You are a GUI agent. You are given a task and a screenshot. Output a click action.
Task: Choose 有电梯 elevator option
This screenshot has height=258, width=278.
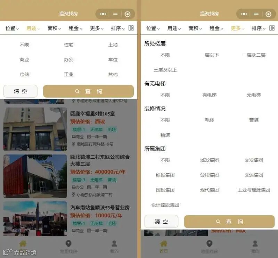coord(210,95)
